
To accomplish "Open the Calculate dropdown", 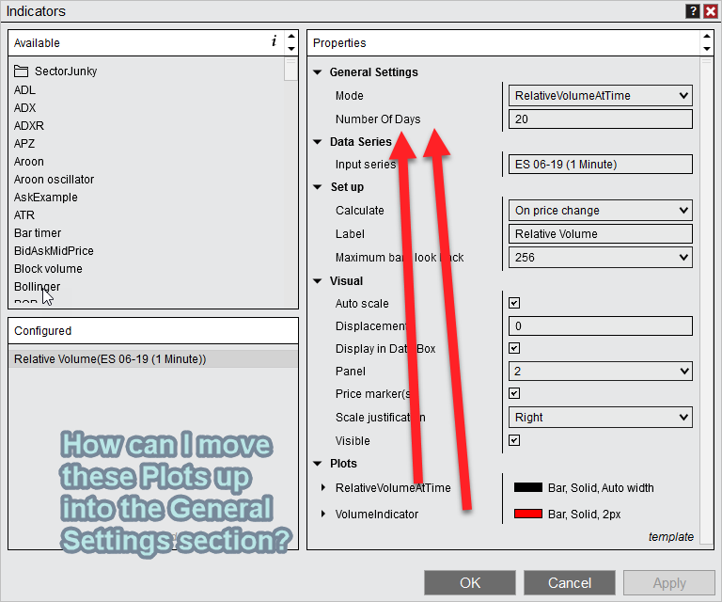I will (x=601, y=211).
